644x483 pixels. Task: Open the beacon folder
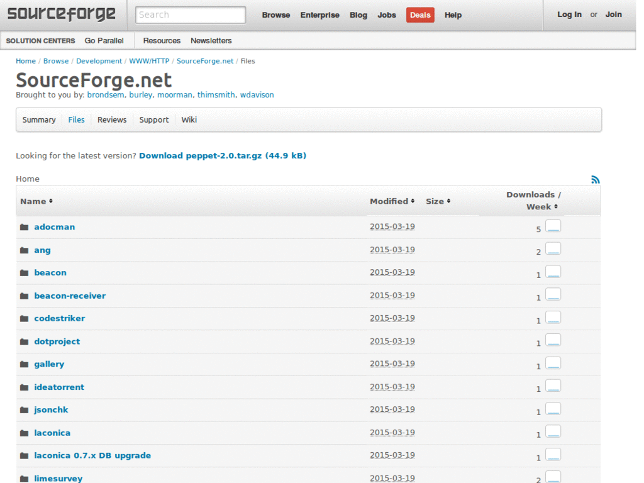point(50,273)
